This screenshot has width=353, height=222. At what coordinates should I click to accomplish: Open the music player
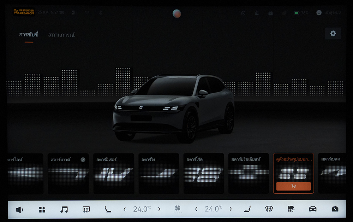coord(64,210)
